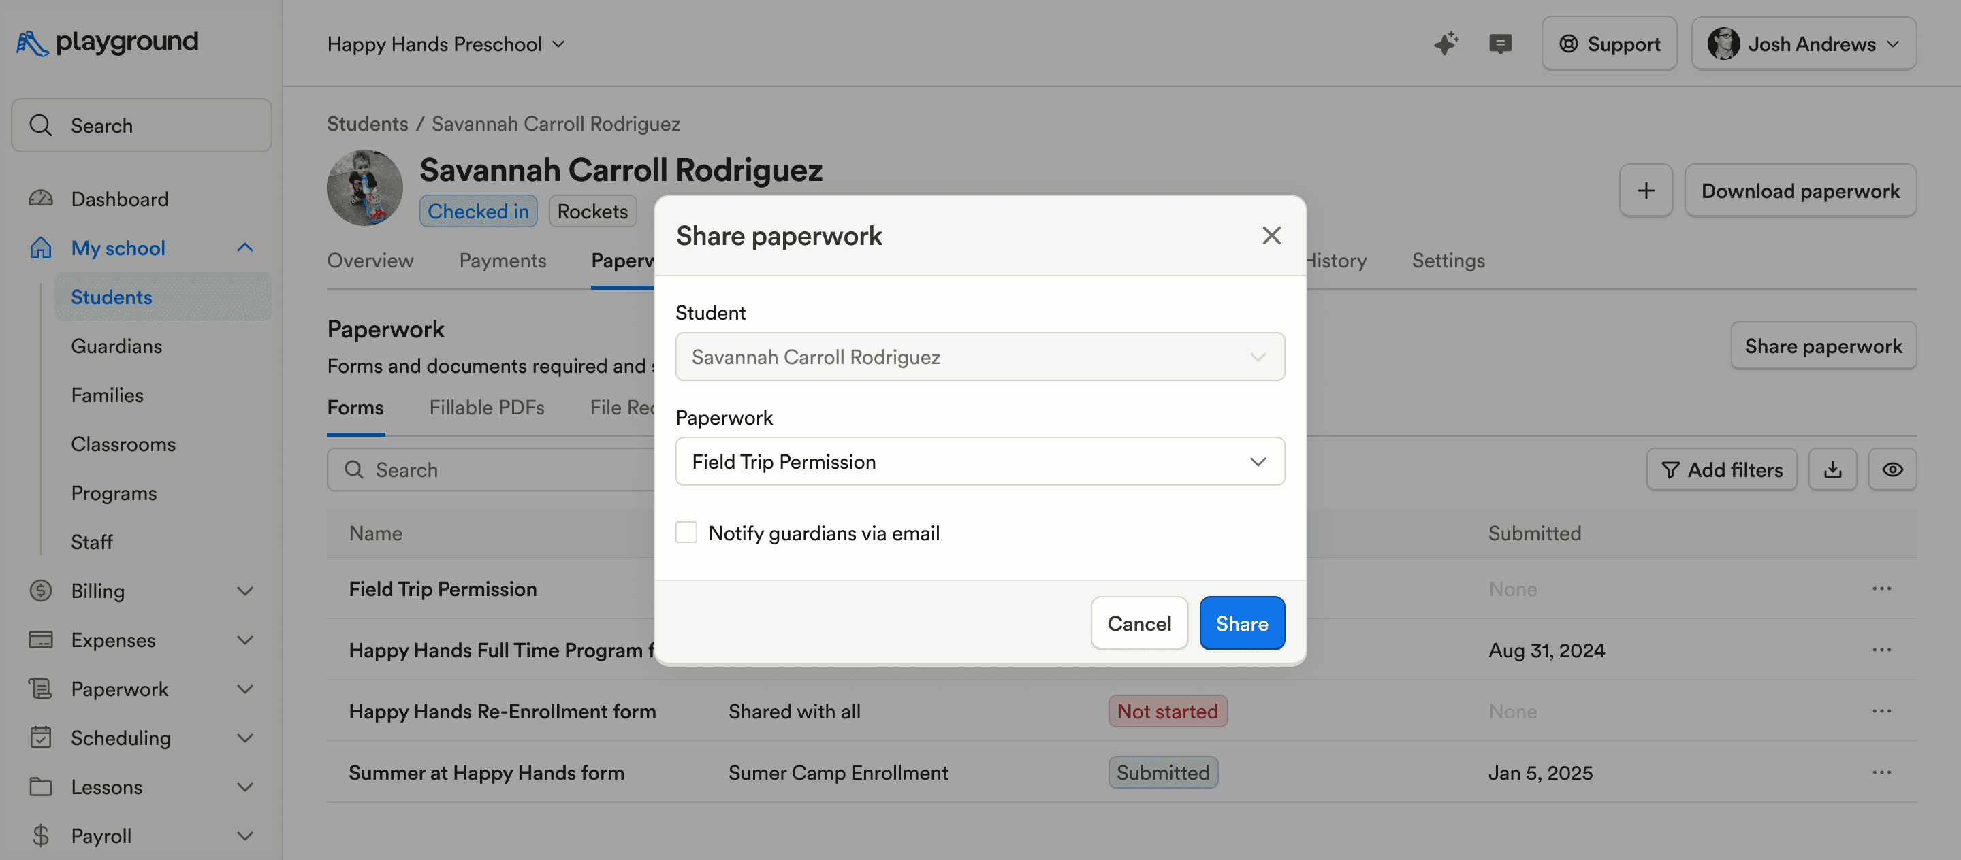Screen dimensions: 1961x860
Task: Click the plus button near Download paperwork
Action: coord(1646,191)
